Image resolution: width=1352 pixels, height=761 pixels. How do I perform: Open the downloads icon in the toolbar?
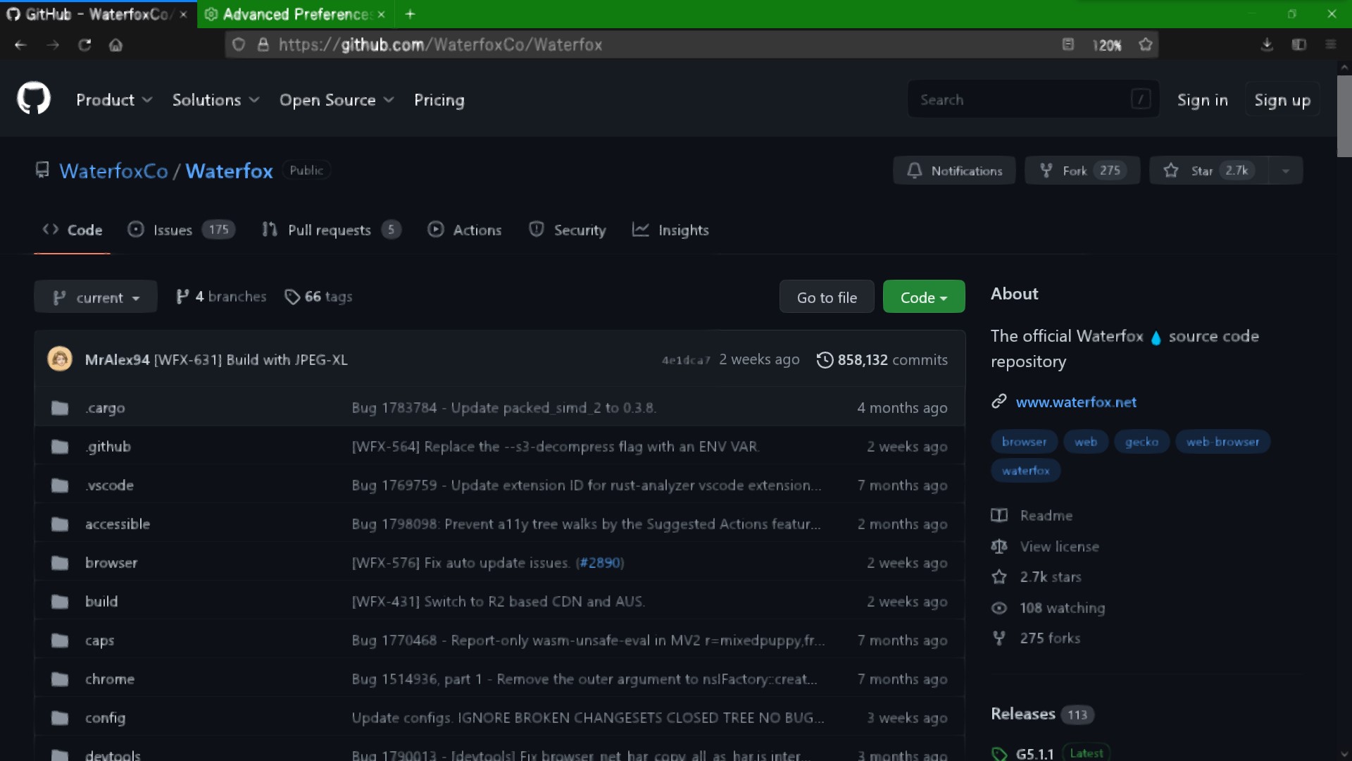pos(1267,44)
